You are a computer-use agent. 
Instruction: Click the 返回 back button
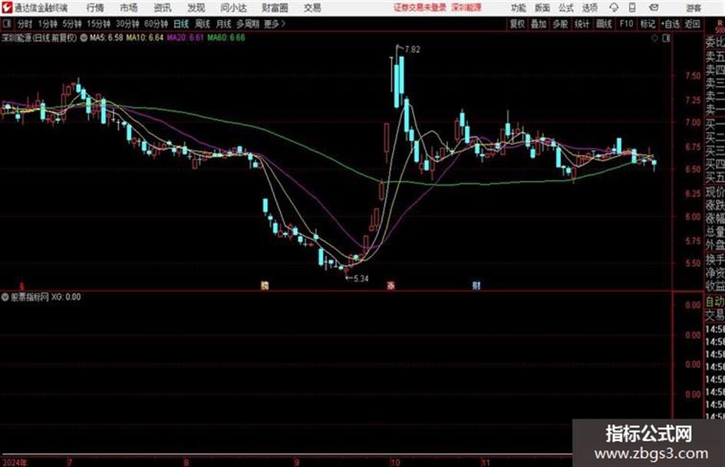(692, 24)
